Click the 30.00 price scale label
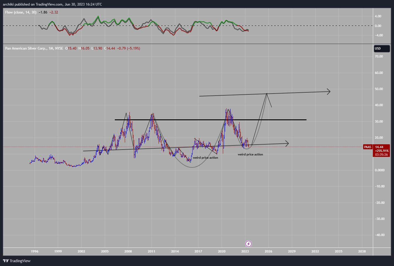Image resolution: width=394 pixels, height=266 pixels. [x=379, y=121]
